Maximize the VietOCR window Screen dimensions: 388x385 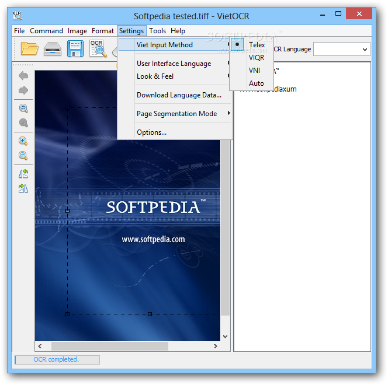(x=338, y=14)
